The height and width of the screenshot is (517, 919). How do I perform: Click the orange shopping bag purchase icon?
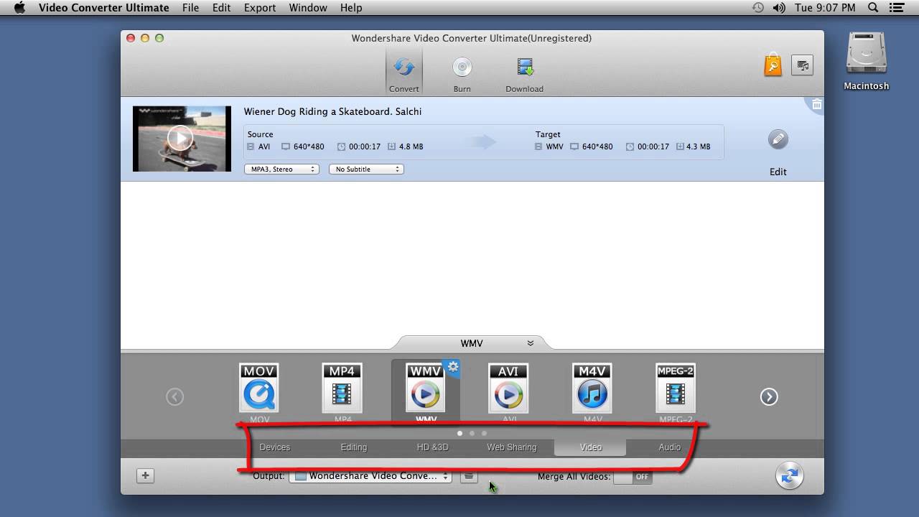(773, 65)
